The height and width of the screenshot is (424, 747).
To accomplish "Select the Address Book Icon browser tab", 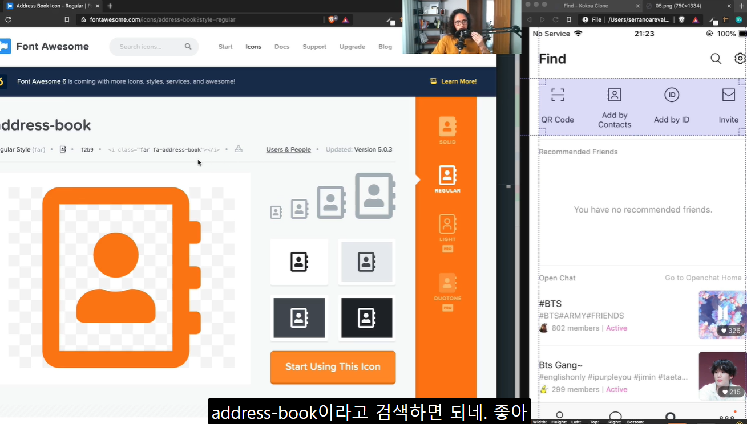I will click(x=53, y=6).
